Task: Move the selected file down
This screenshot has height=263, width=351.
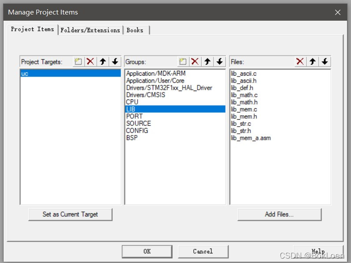Action: pos(325,61)
